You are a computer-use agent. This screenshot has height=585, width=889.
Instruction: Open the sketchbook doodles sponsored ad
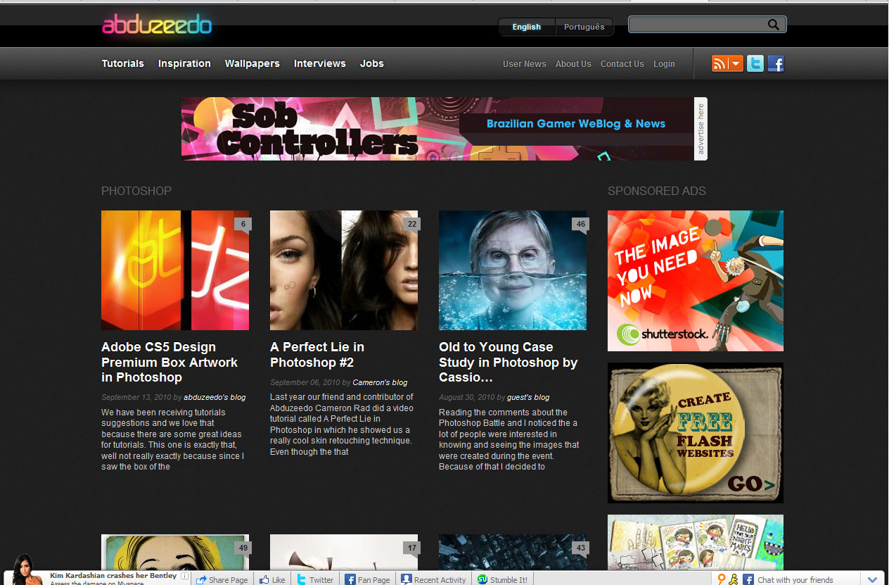point(696,542)
